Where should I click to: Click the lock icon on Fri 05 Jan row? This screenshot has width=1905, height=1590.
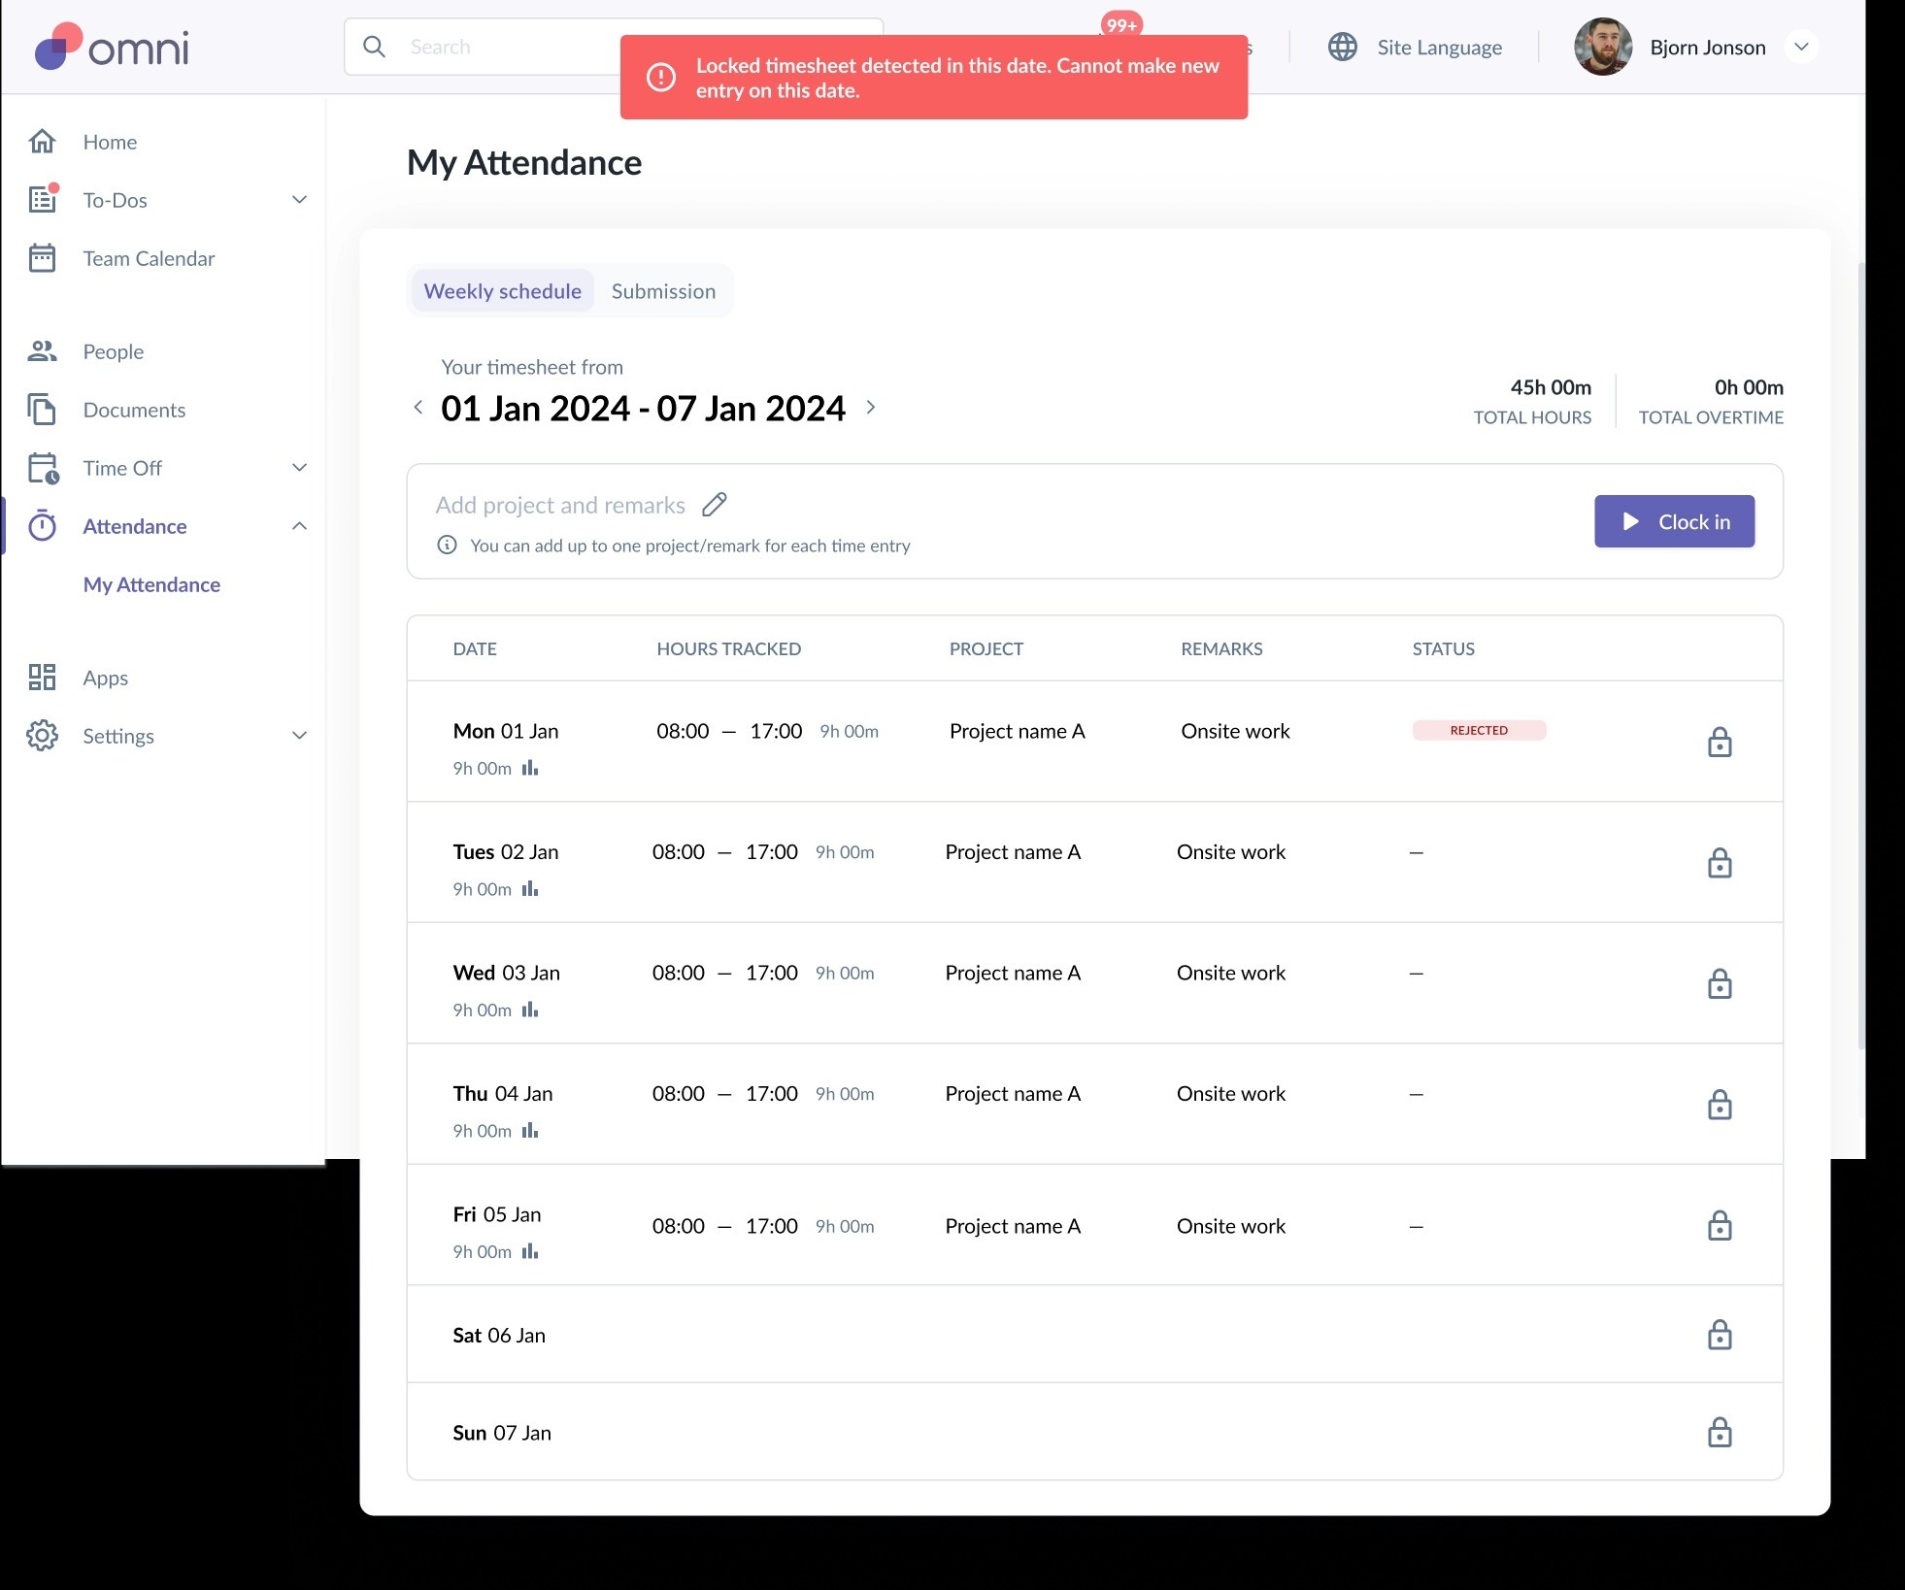coord(1720,1226)
